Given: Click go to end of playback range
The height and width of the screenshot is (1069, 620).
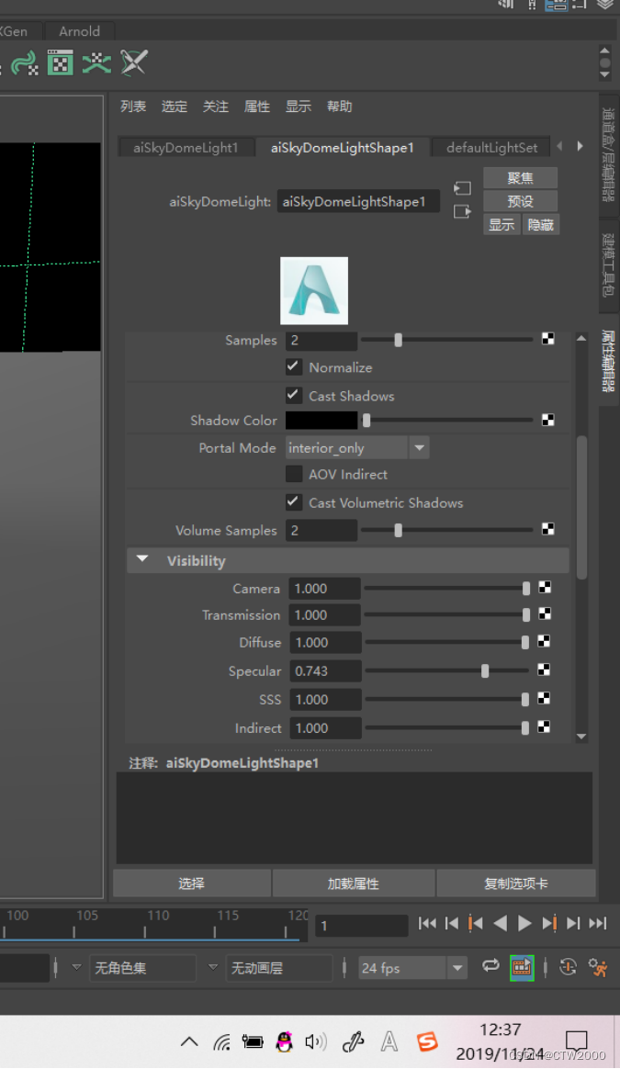Looking at the screenshot, I should coord(597,924).
